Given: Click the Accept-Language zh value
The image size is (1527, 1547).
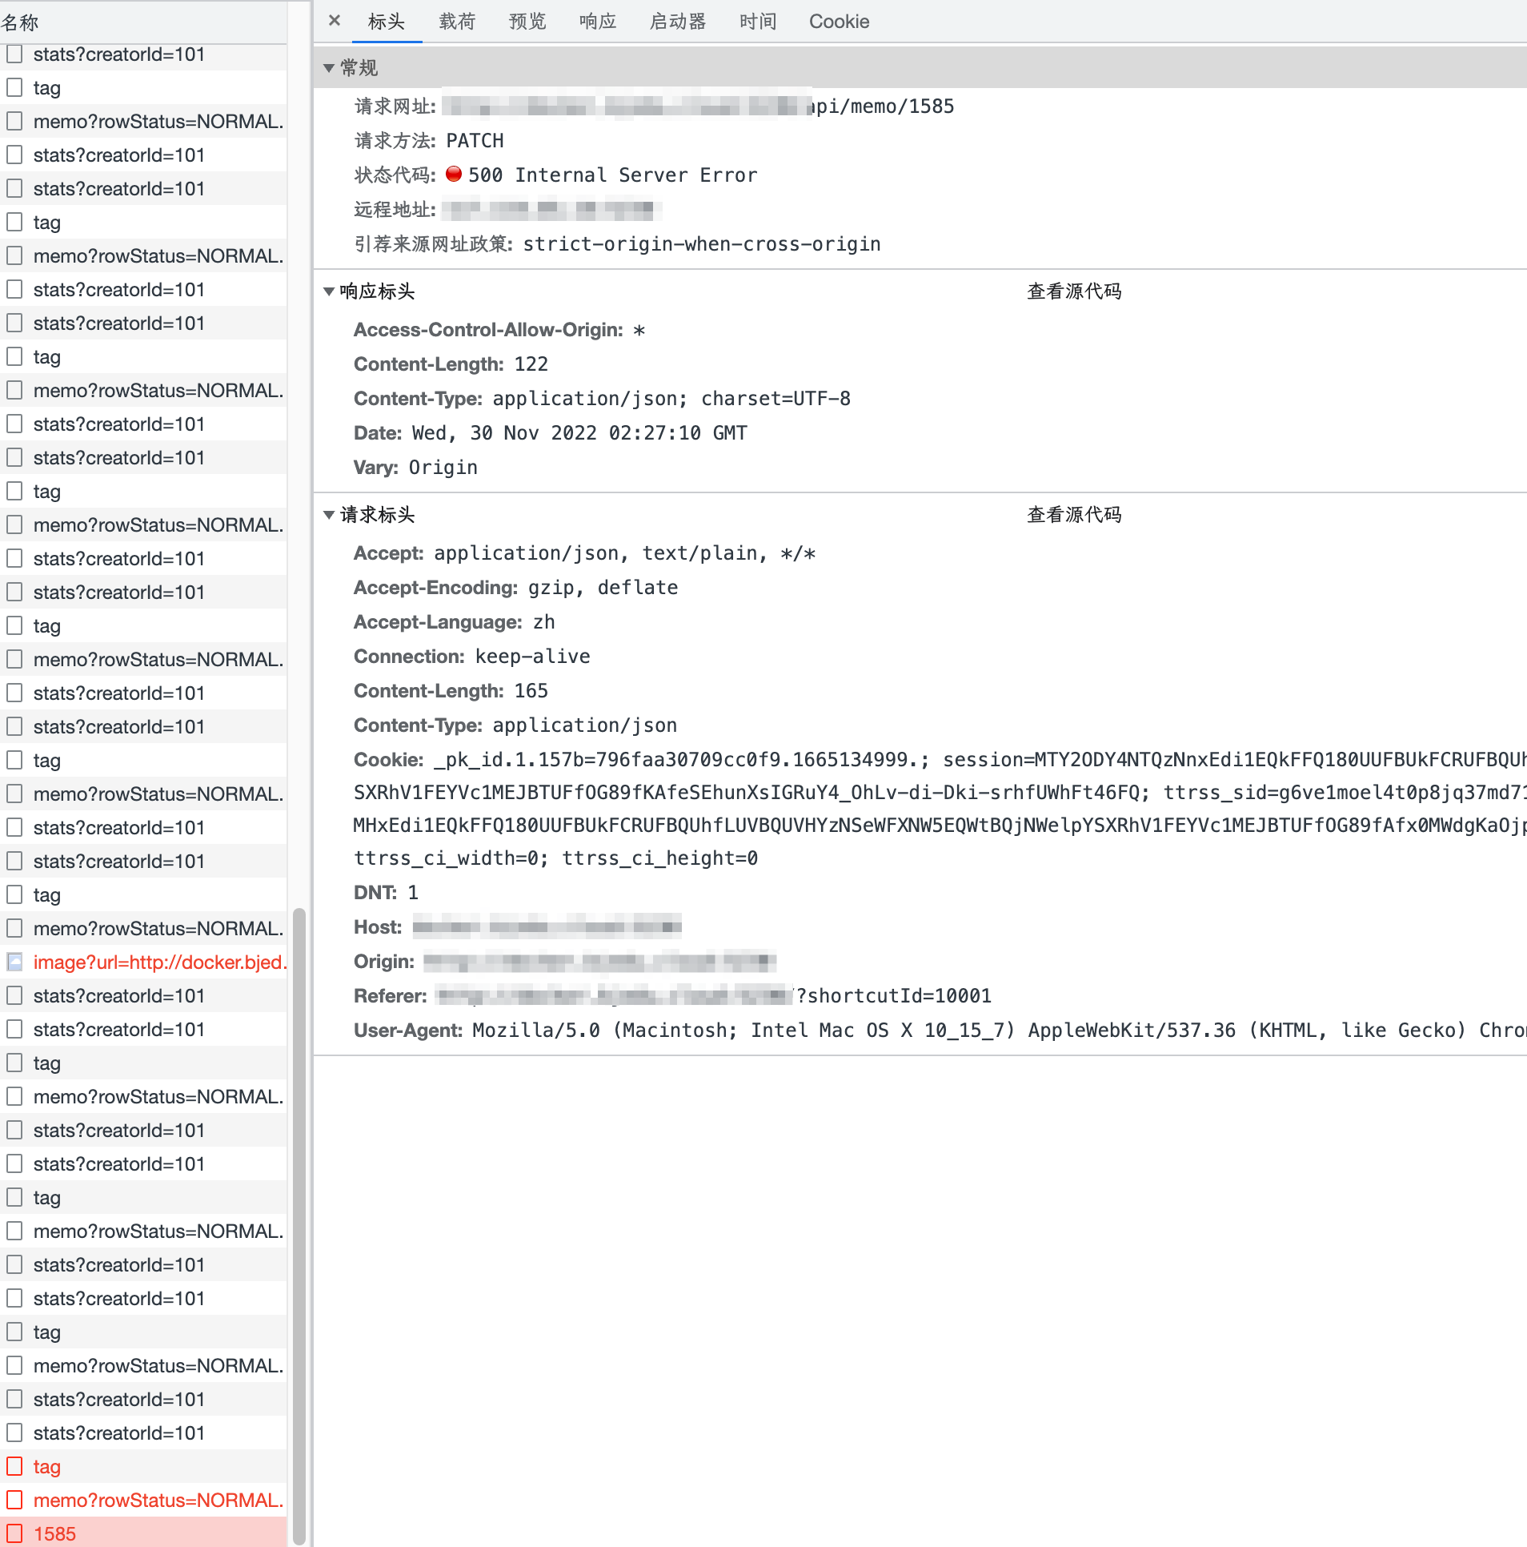Looking at the screenshot, I should click(x=544, y=622).
